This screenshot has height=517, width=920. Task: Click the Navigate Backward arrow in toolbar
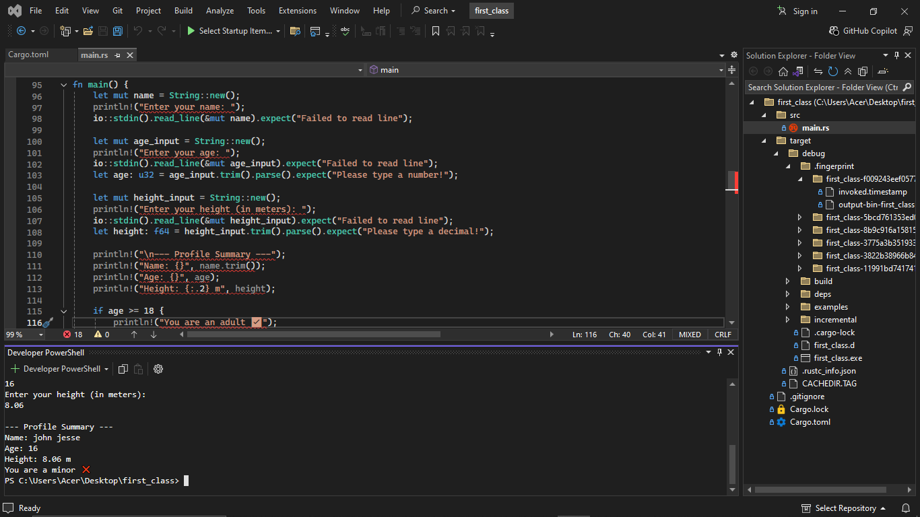[x=21, y=31]
